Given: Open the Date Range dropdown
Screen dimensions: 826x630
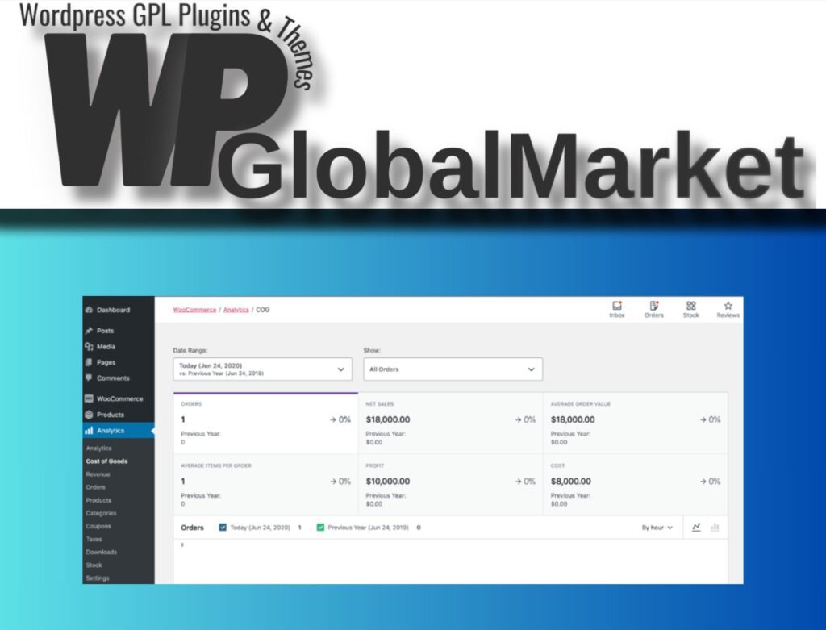Looking at the screenshot, I should 262,369.
